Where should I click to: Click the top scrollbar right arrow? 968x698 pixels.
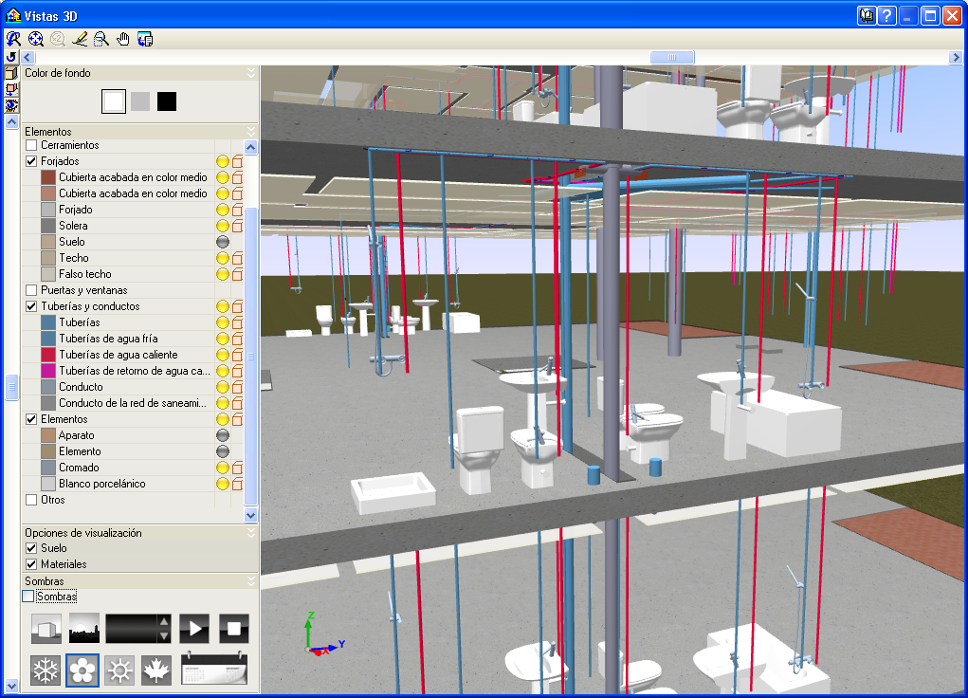[955, 58]
